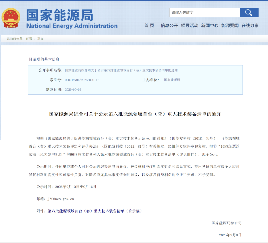Screen dimensions: 268x243
Task: Click the magnifier search button
Action: click(x=249, y=13)
